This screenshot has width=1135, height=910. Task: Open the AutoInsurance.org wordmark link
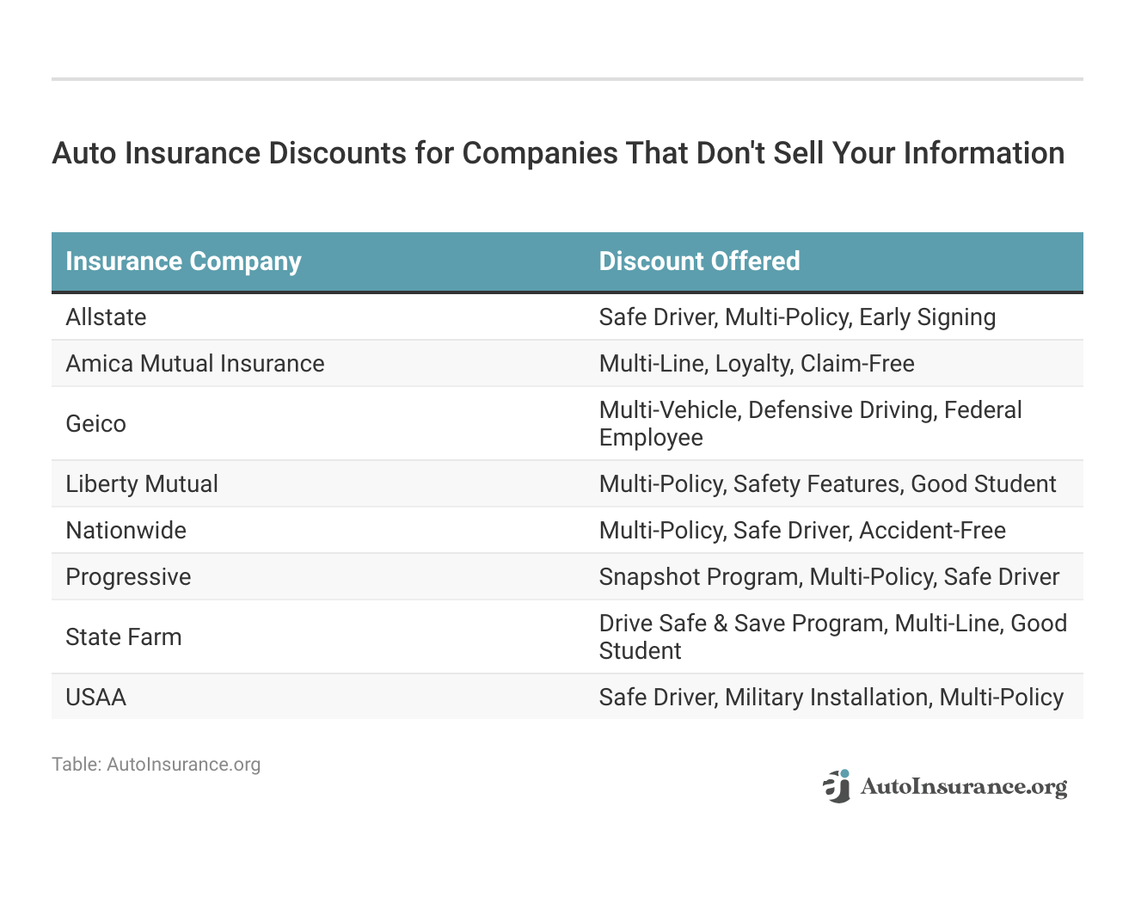[964, 787]
